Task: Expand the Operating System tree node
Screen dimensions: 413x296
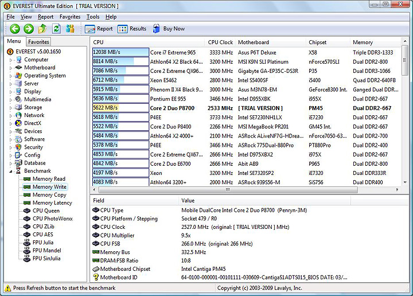Action: coord(11,76)
